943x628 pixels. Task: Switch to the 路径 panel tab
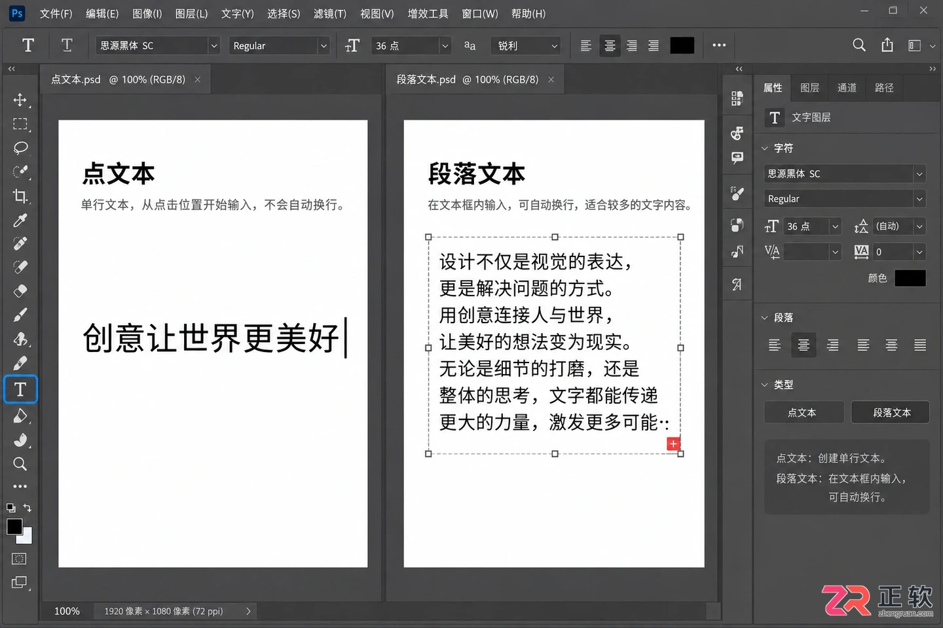(x=884, y=88)
